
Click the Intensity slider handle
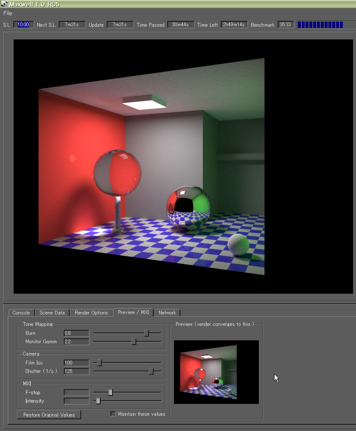pyautogui.click(x=98, y=401)
